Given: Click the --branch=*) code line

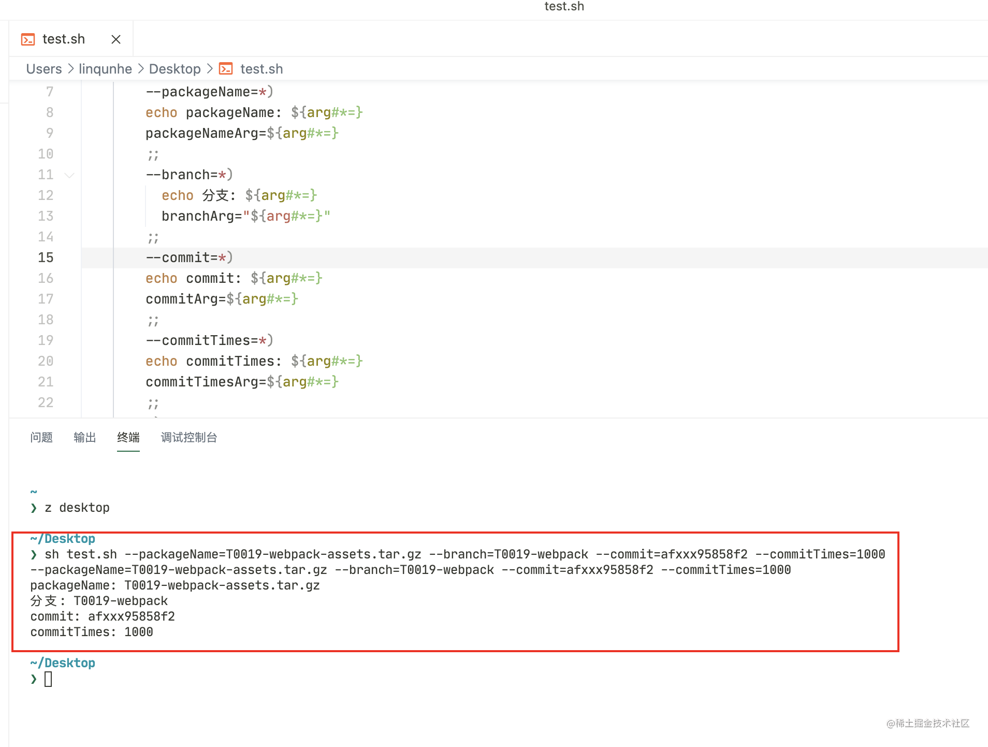Looking at the screenshot, I should pyautogui.click(x=189, y=175).
